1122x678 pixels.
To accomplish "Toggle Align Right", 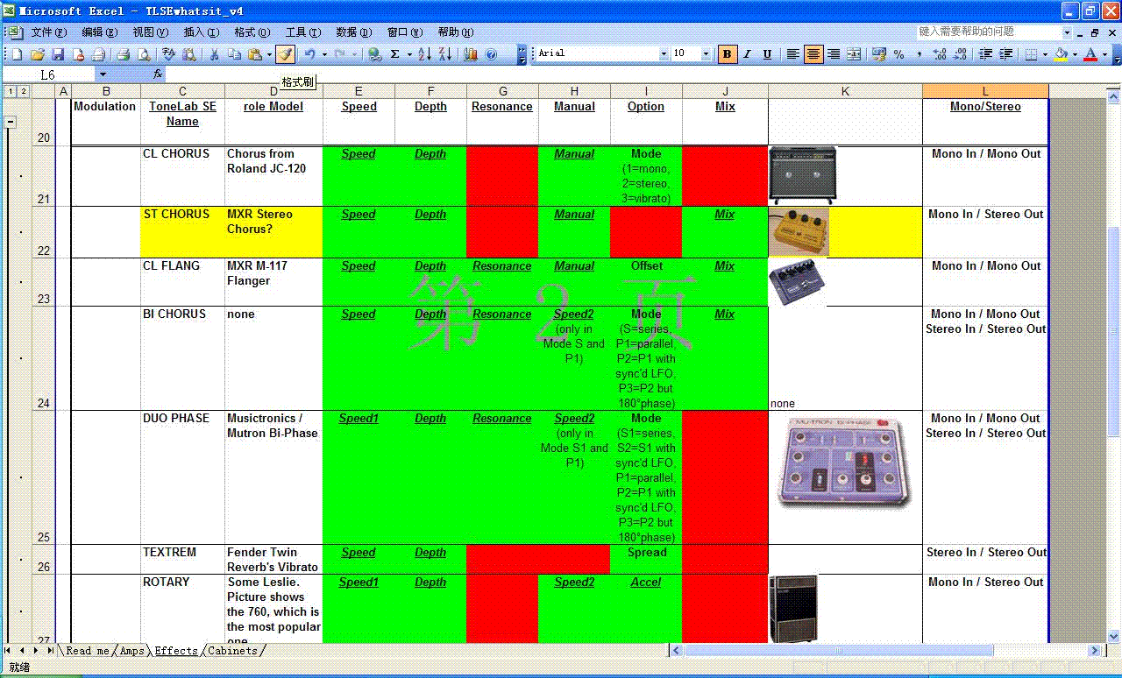I will [834, 54].
